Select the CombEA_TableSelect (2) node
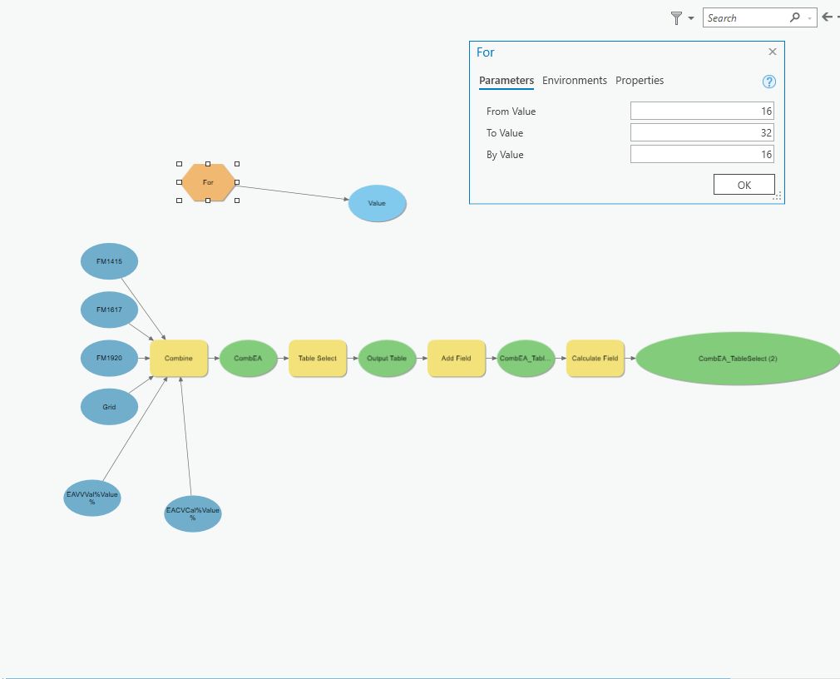This screenshot has width=840, height=679. [738, 359]
